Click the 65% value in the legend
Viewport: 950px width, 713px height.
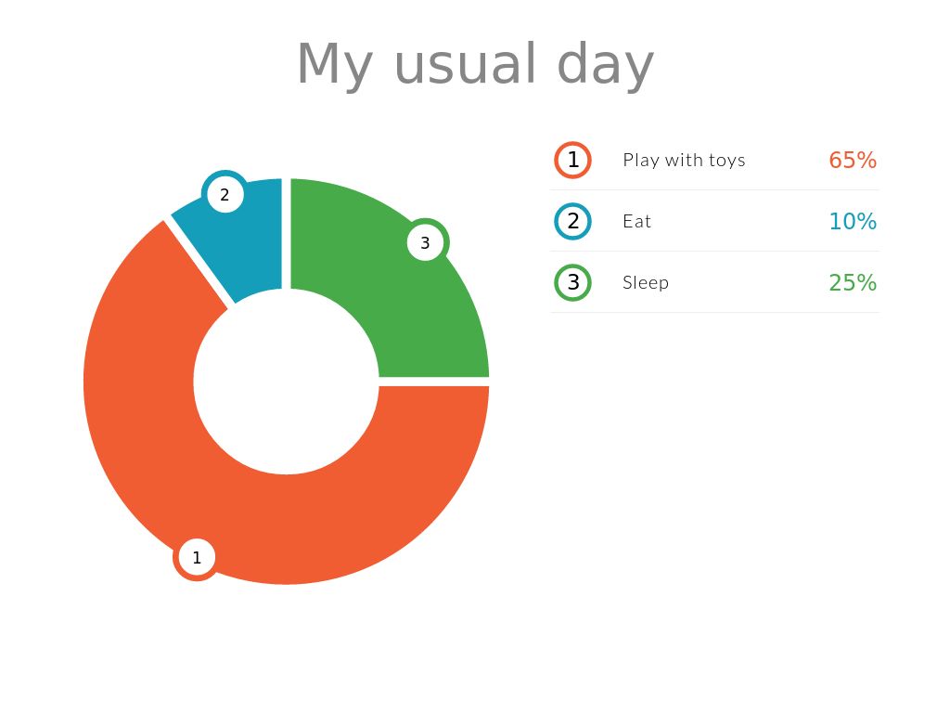point(853,160)
